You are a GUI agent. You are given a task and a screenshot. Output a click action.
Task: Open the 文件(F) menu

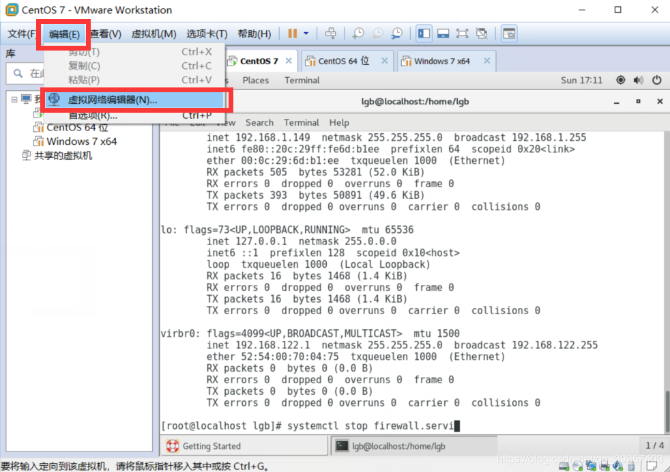click(x=23, y=33)
